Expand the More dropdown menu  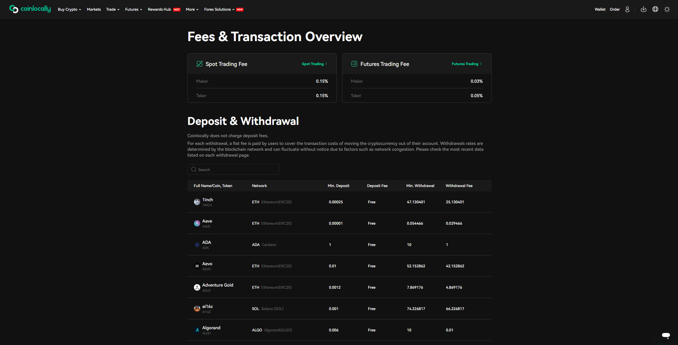point(192,9)
